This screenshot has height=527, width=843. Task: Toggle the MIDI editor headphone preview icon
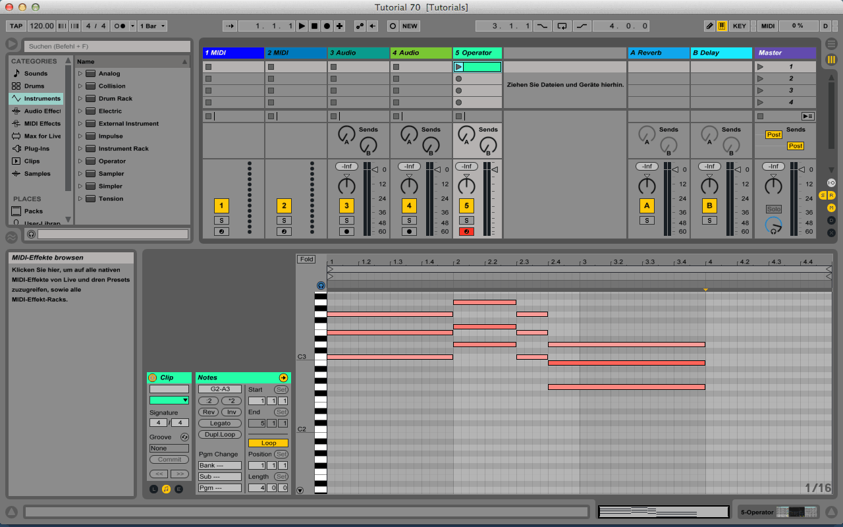coord(321,286)
